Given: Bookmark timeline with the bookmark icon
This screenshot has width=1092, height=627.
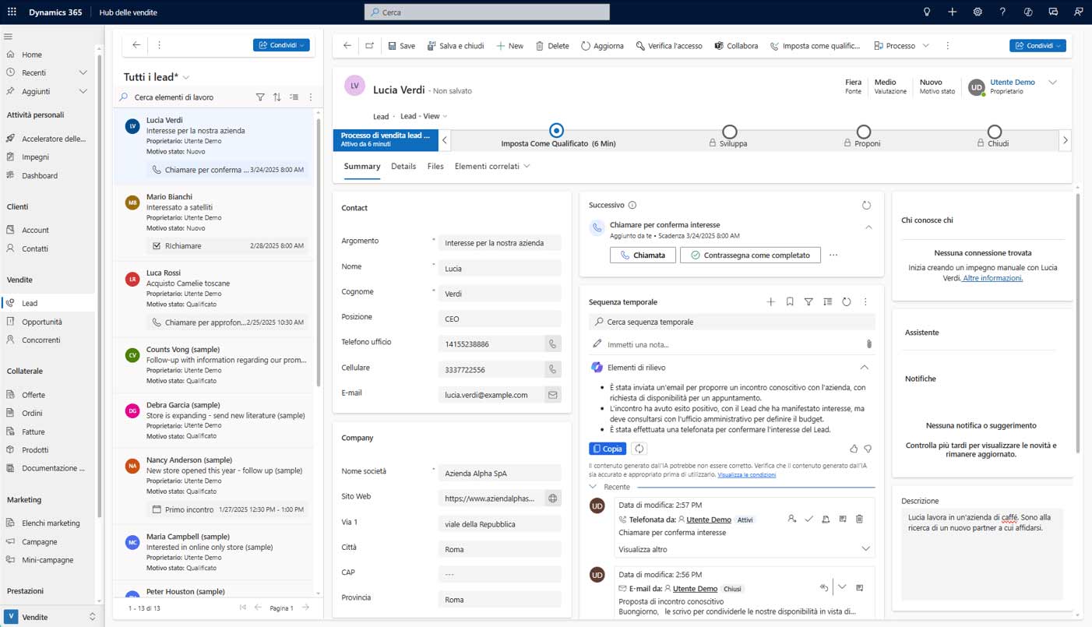Looking at the screenshot, I should pyautogui.click(x=790, y=301).
